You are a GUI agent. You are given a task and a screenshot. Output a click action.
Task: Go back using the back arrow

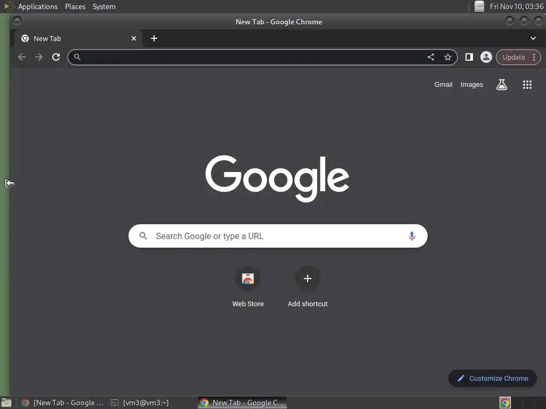[21, 57]
